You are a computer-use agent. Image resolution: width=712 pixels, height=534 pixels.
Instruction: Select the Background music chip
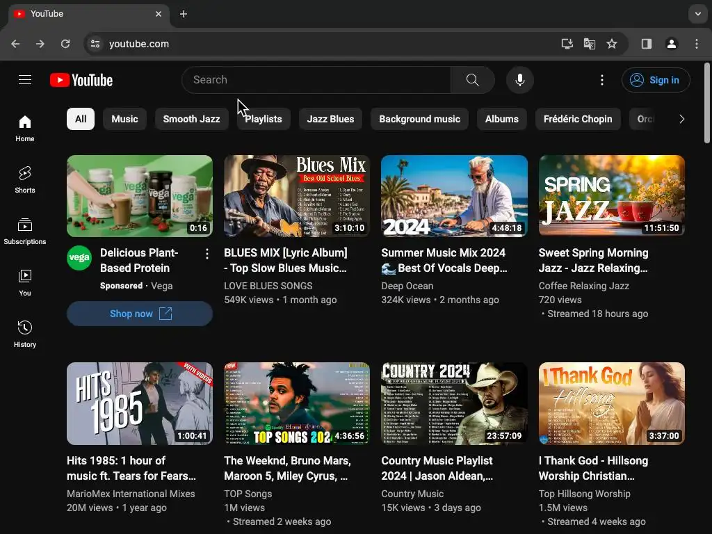419,119
